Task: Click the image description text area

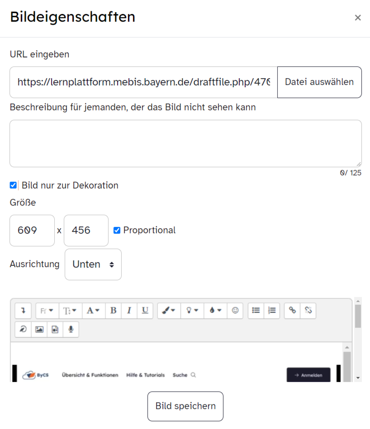Action: tap(186, 144)
